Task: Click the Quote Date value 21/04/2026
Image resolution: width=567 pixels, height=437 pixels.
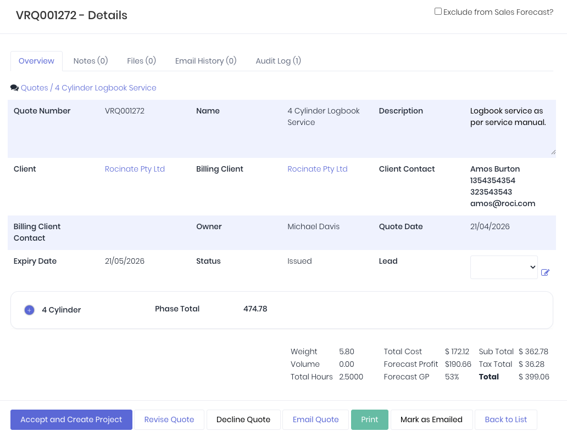Action: pos(490,226)
